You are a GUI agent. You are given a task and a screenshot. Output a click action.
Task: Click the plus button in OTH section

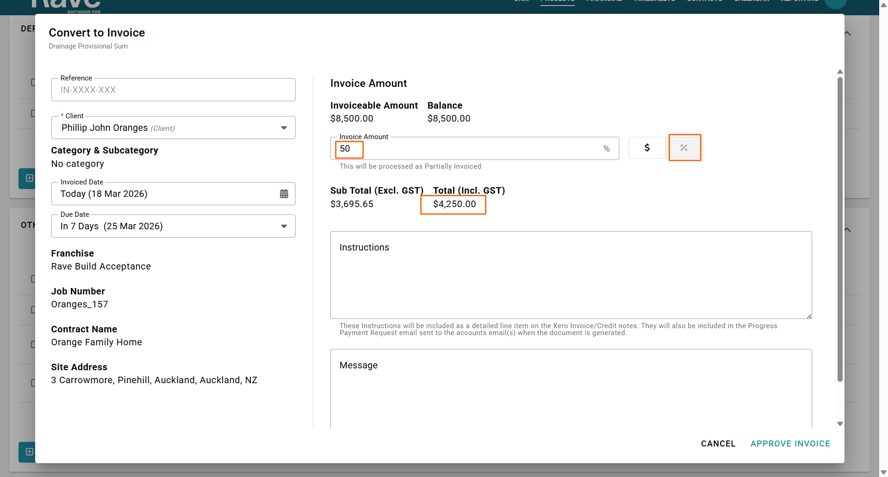click(x=29, y=452)
